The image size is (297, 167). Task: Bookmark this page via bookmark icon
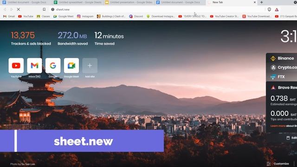(x=44, y=9)
